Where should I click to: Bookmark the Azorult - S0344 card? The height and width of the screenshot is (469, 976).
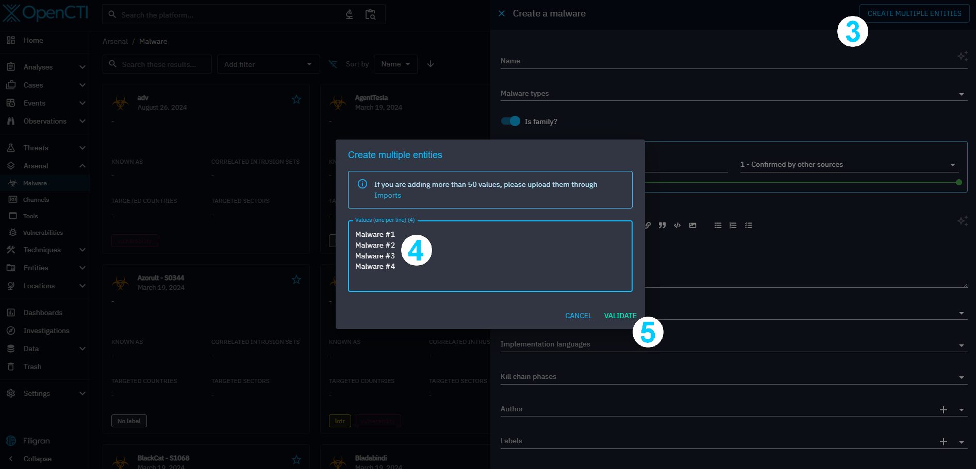pos(296,280)
